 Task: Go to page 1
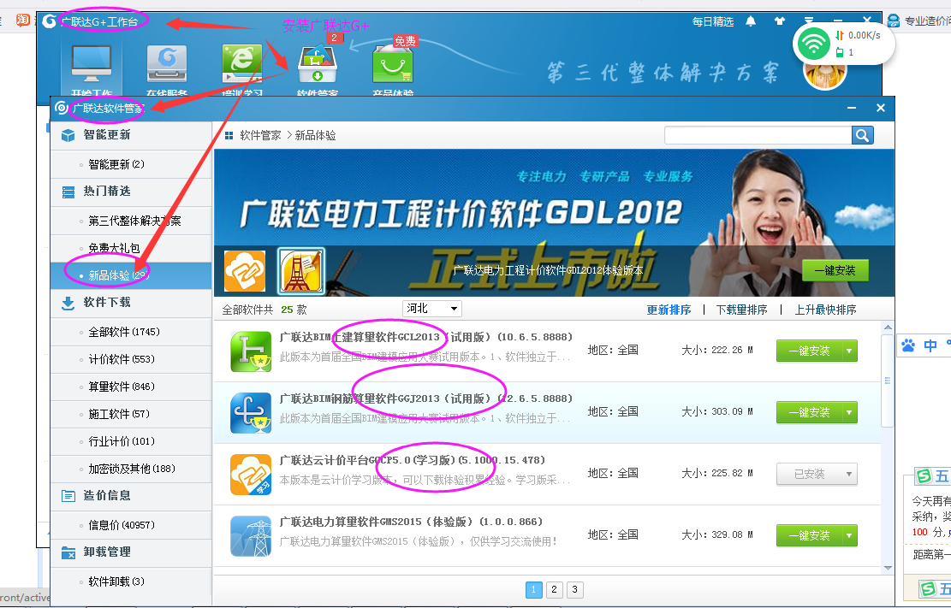pyautogui.click(x=534, y=589)
